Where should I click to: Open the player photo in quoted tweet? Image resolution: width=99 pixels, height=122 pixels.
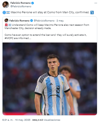coord(50,79)
